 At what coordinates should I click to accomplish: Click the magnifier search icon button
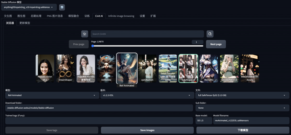click(x=210, y=34)
